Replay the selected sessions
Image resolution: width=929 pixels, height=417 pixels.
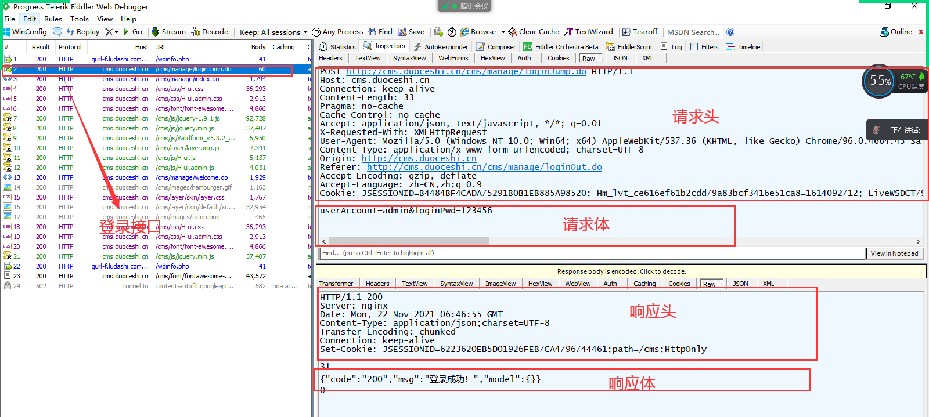pos(83,32)
